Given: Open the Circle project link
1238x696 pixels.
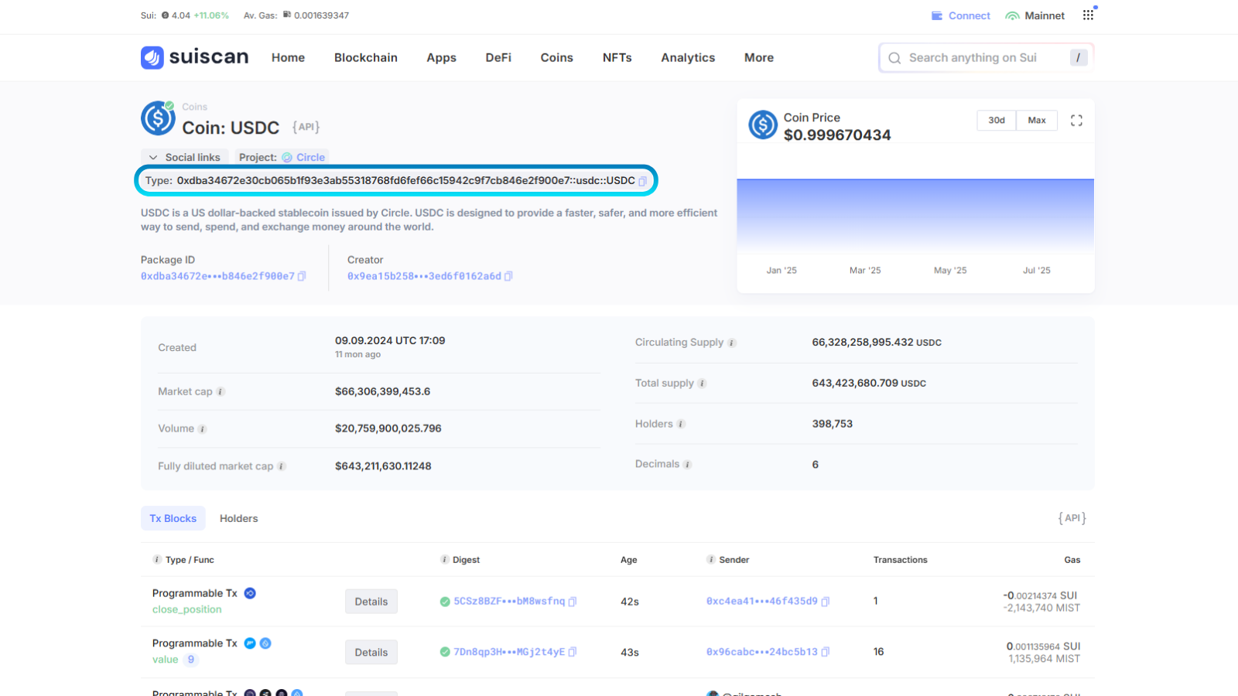Looking at the screenshot, I should coord(303,157).
